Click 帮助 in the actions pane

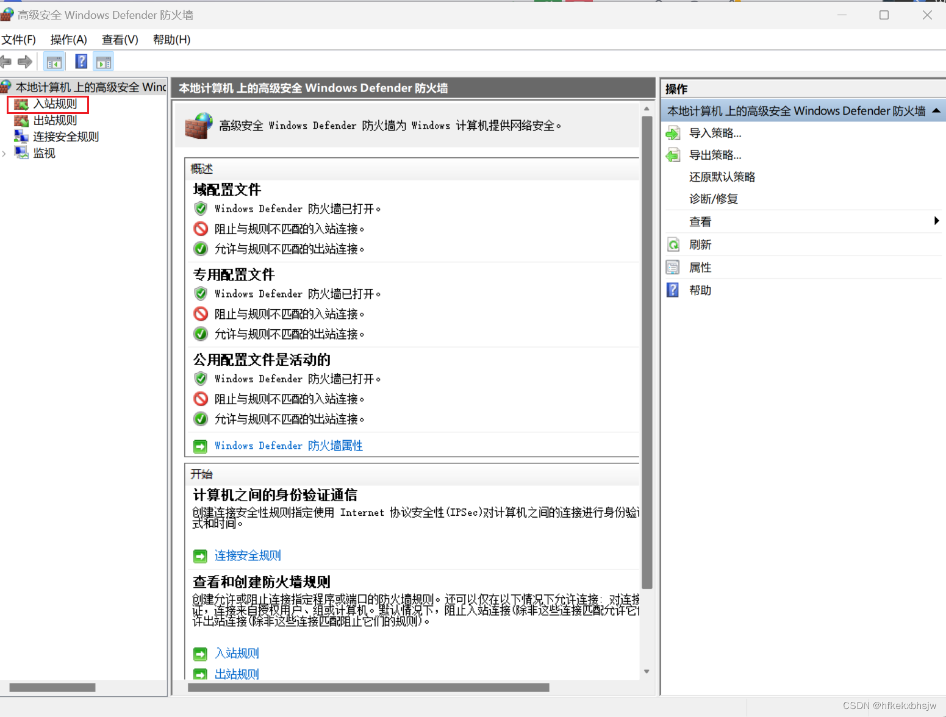(x=700, y=290)
